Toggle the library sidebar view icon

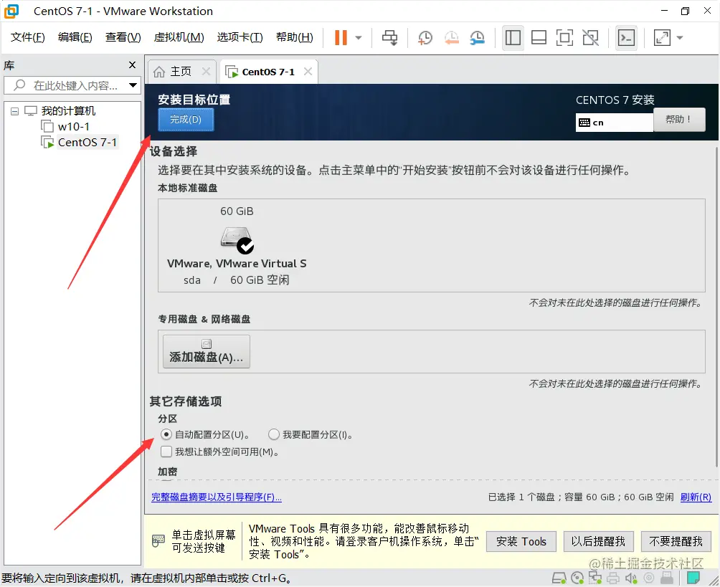(x=513, y=38)
